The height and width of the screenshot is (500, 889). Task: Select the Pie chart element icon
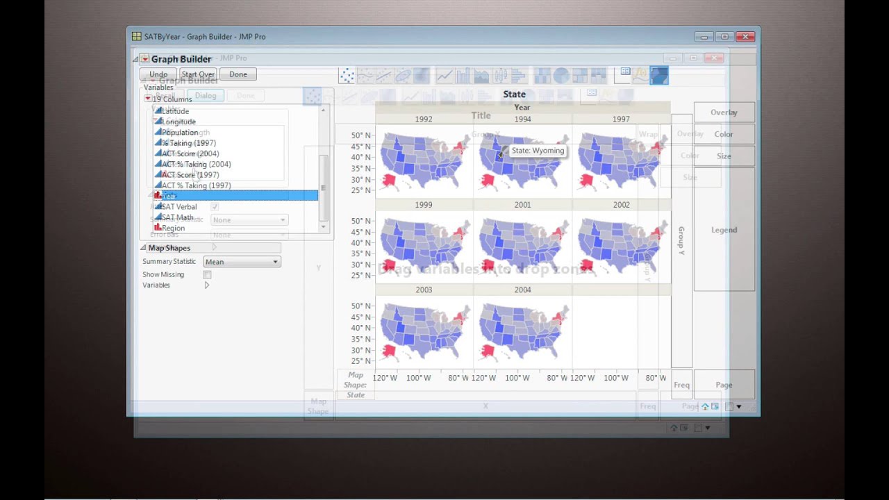tap(561, 76)
